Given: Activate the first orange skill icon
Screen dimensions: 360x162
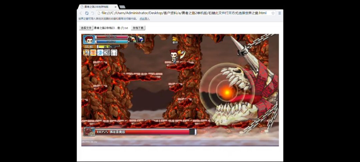Looking at the screenshot, I should pos(86,53).
